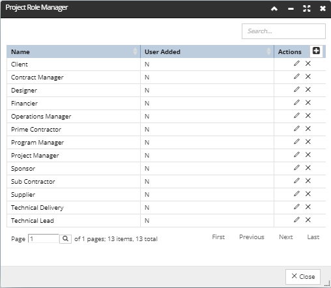This screenshot has width=331, height=288.
Task: Delete the Sponsor role
Action: click(x=308, y=167)
